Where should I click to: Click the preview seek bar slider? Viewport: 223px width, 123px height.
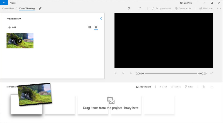[171, 73]
